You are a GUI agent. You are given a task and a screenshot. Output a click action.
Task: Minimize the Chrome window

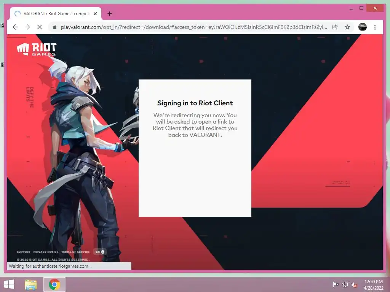coord(351,8)
